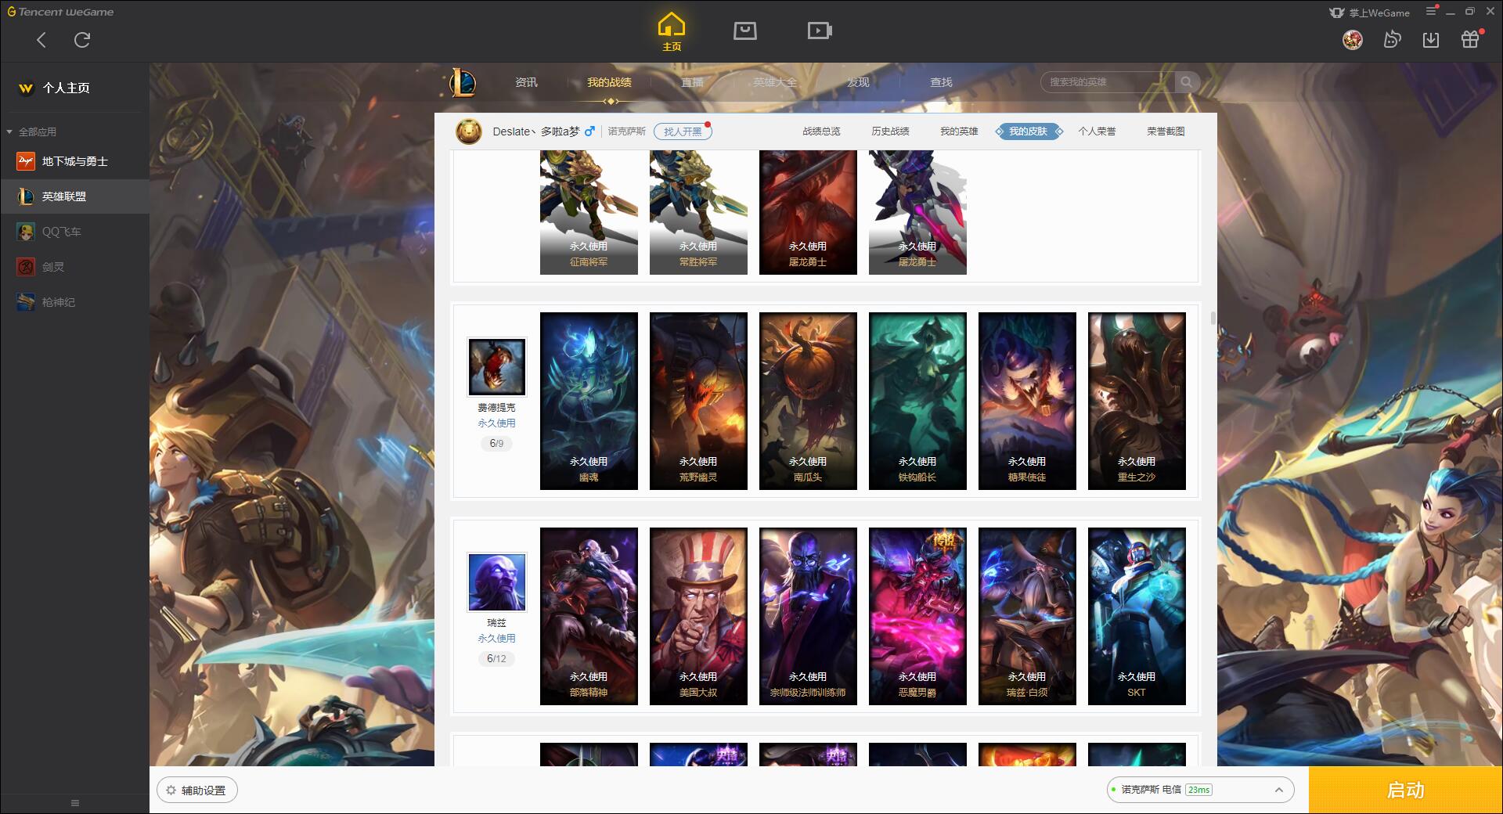The height and width of the screenshot is (814, 1503).
Task: Switch to 历史战绩 sub-tab
Action: 890,131
